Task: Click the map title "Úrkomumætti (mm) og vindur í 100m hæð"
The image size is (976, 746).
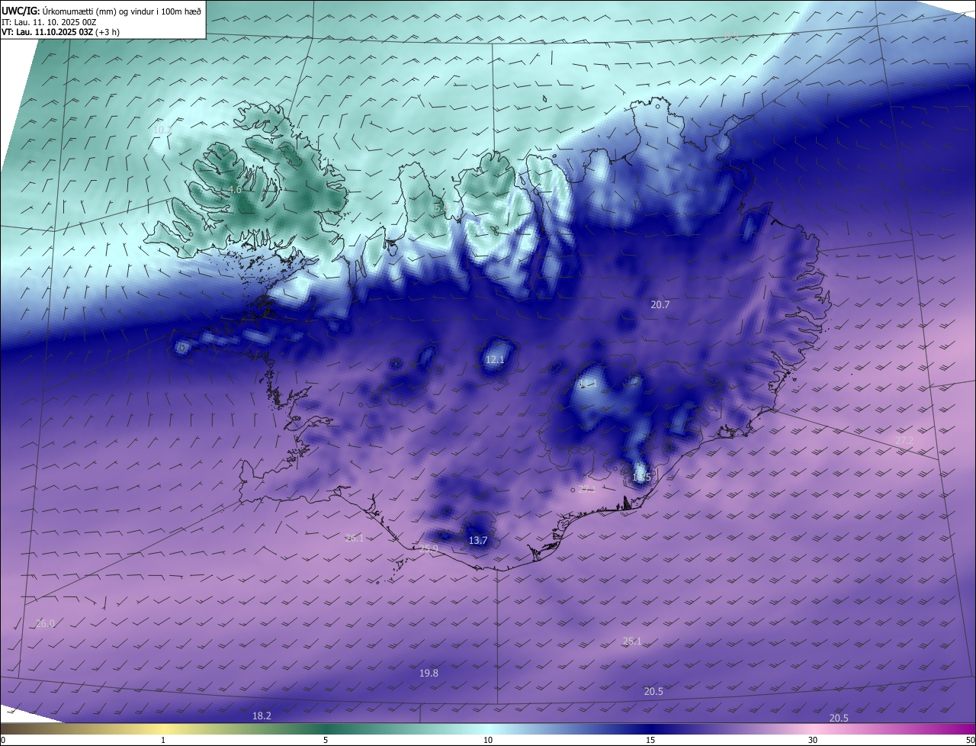Action: 121,11
